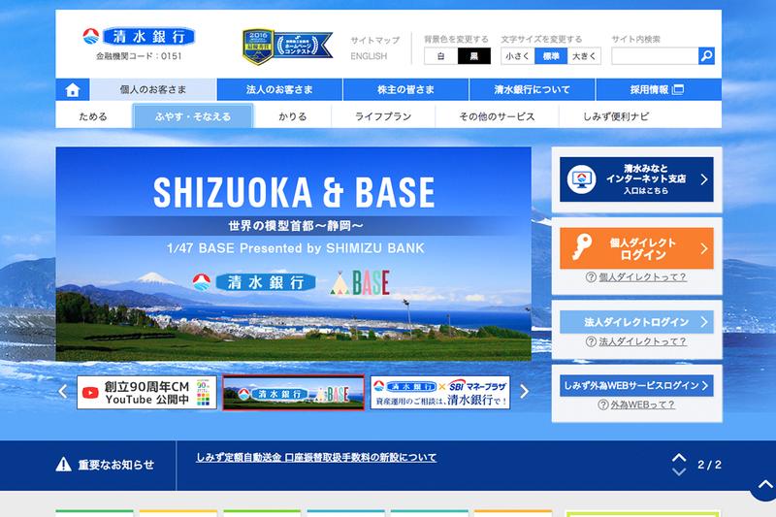The image size is (776, 517).
Task: Open the 個人ダイレクトって? help link
Action: (642, 277)
